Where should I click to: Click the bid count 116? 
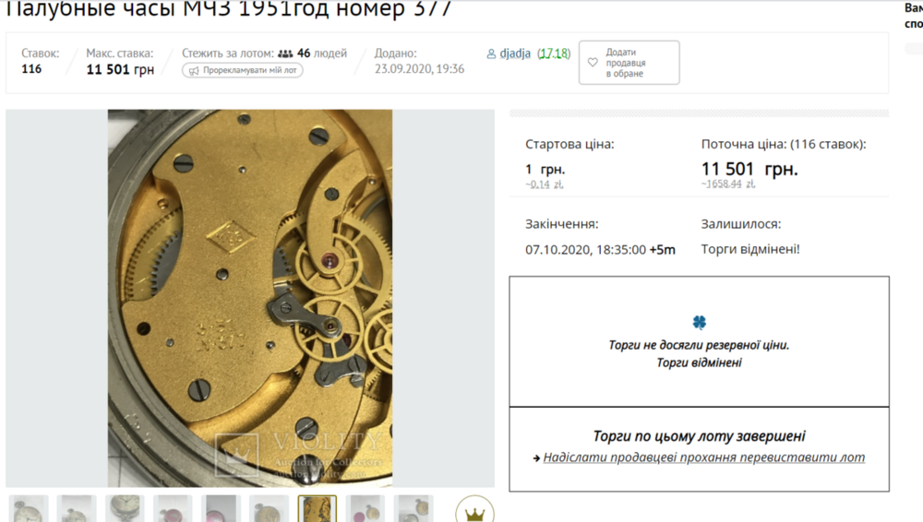coord(31,69)
